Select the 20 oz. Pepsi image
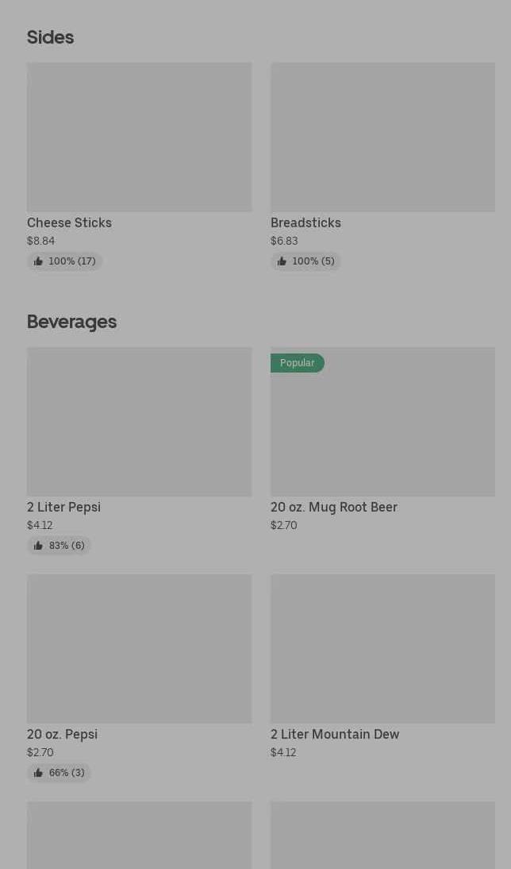Screen dimensions: 511x869 tap(139, 648)
